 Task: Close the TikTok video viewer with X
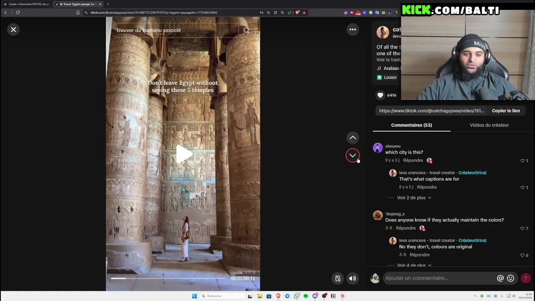[x=13, y=29]
